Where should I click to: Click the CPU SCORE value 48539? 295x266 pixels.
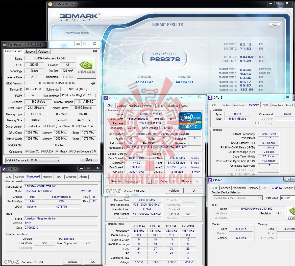click(184, 82)
